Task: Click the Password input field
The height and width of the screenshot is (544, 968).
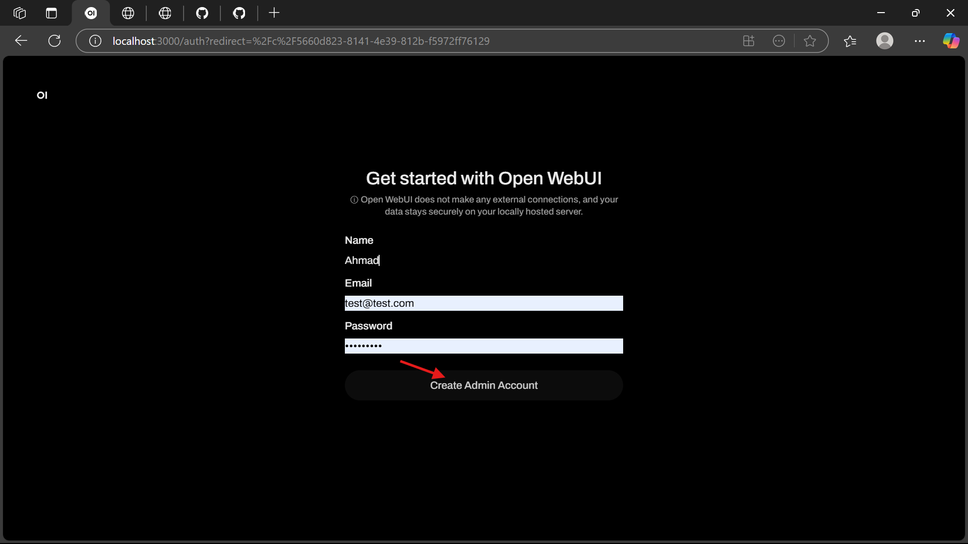Action: 483,346
